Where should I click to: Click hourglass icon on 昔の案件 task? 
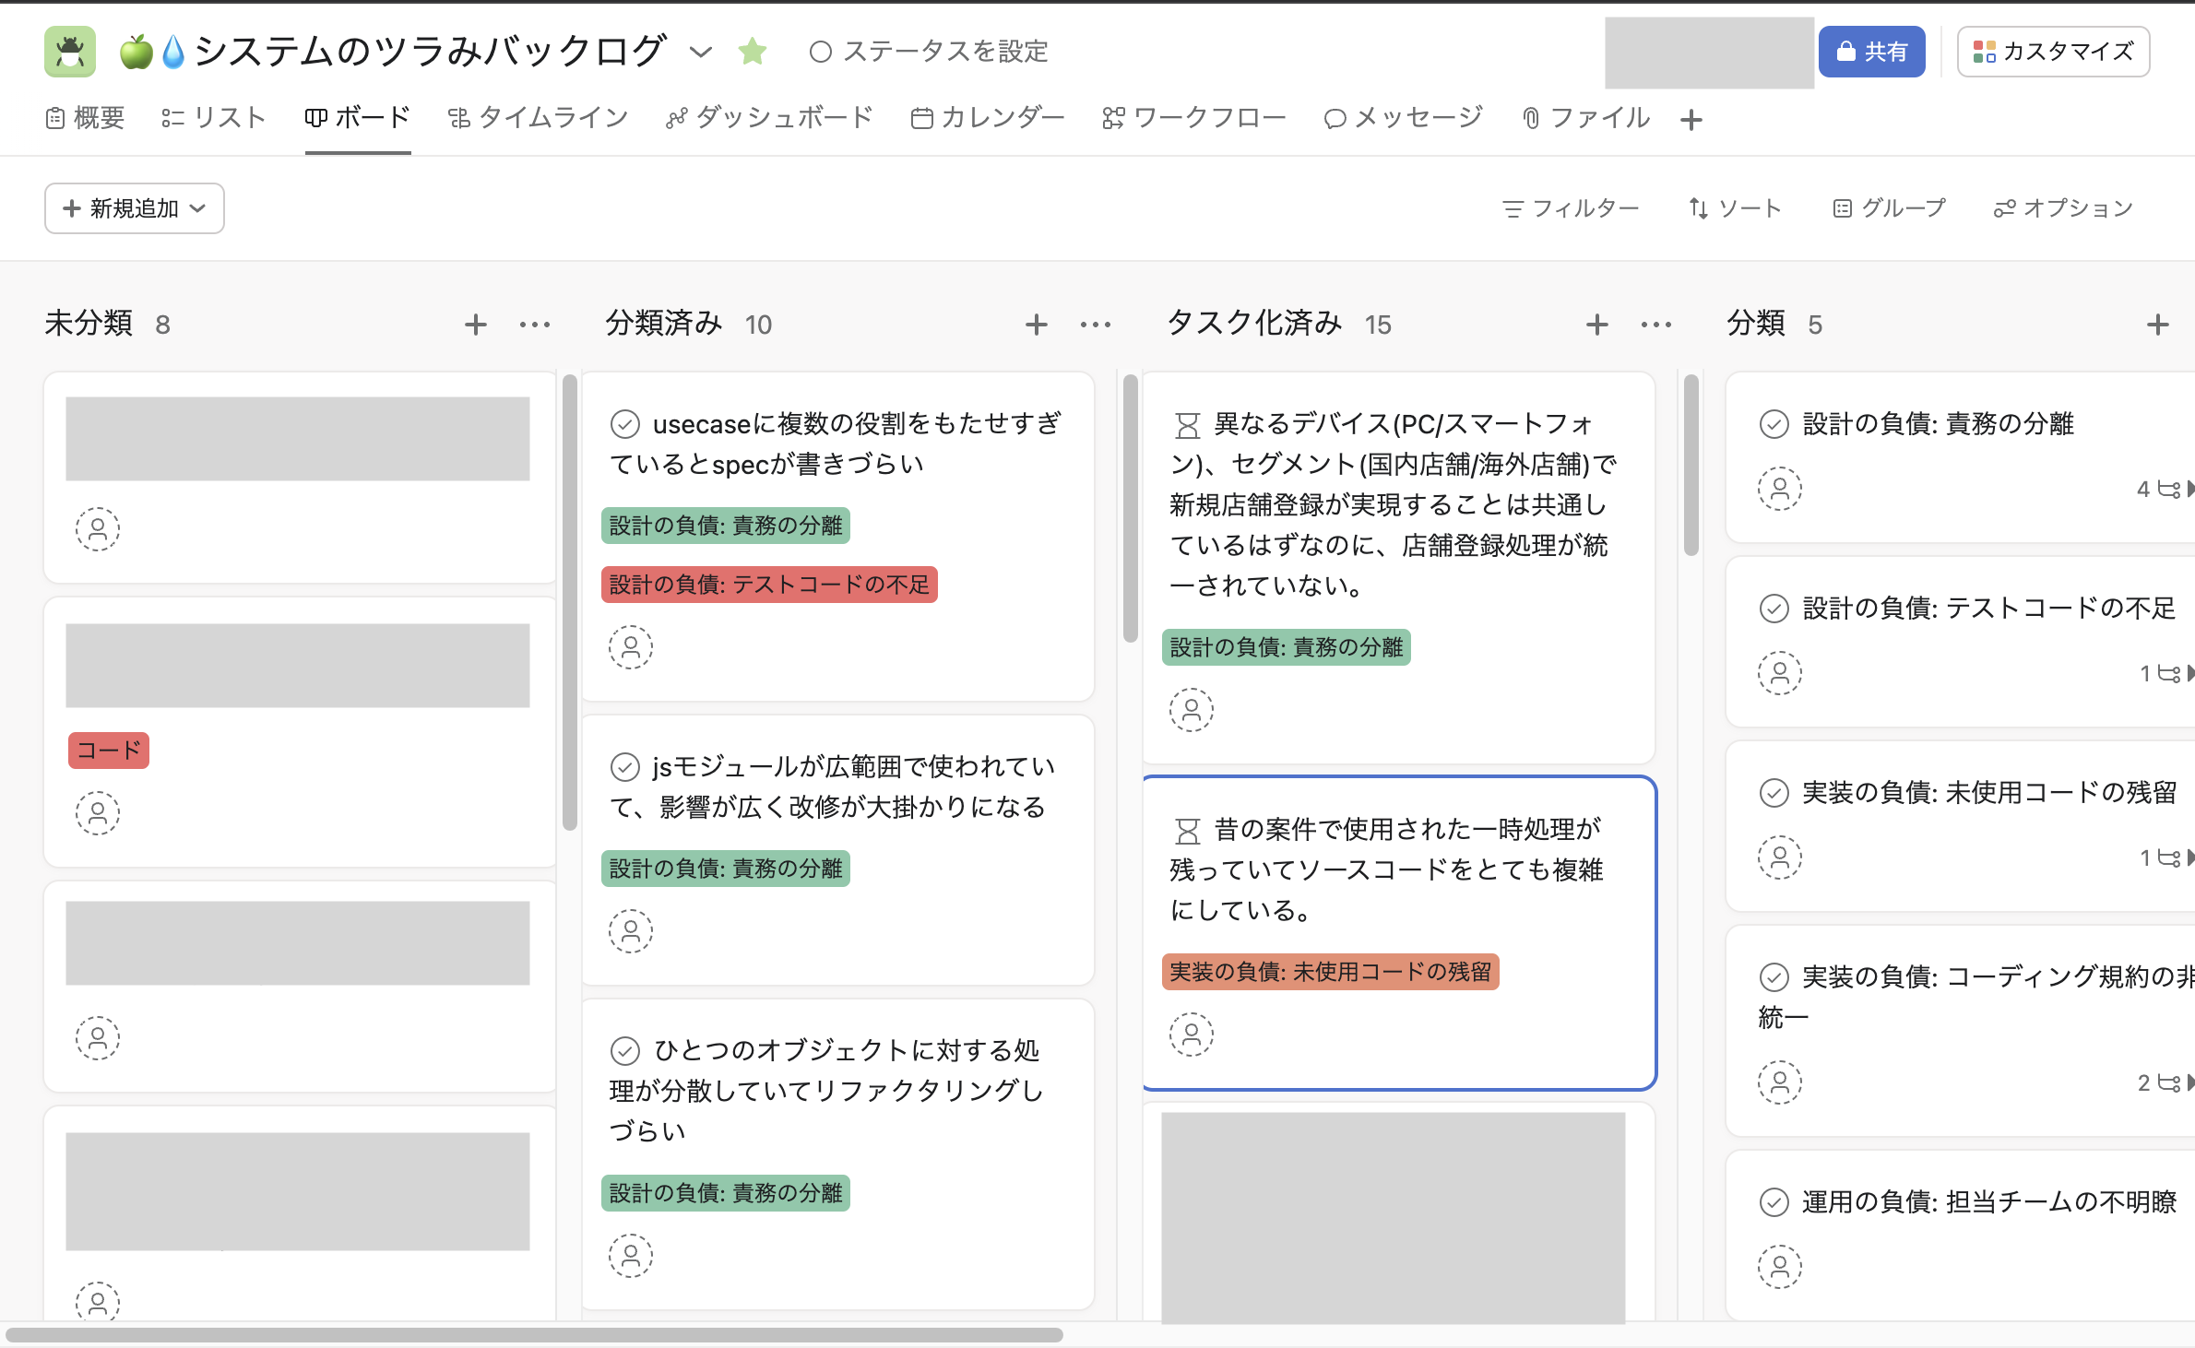click(1188, 832)
